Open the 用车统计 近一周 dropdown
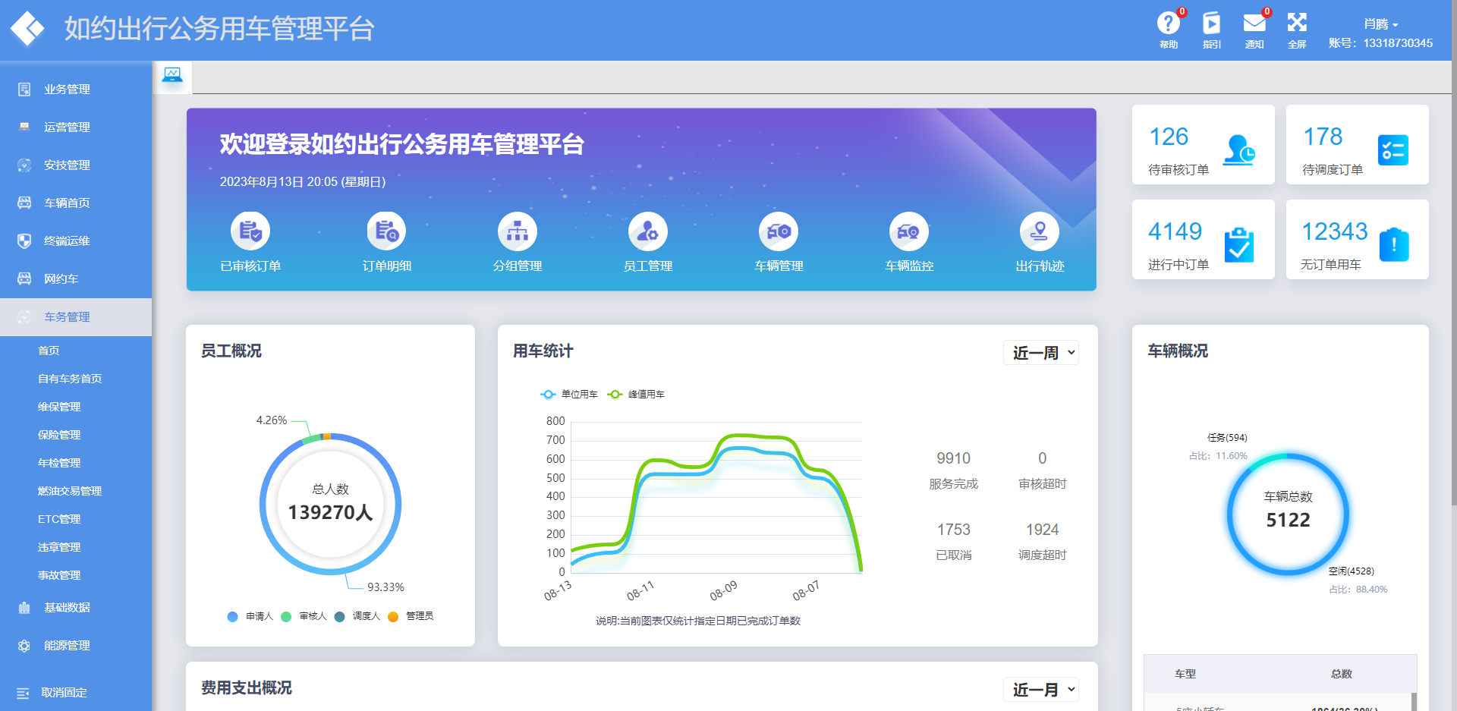 click(1041, 352)
